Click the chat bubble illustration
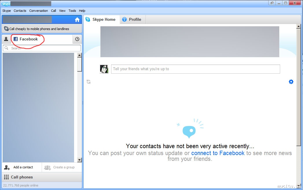 tap(189, 132)
